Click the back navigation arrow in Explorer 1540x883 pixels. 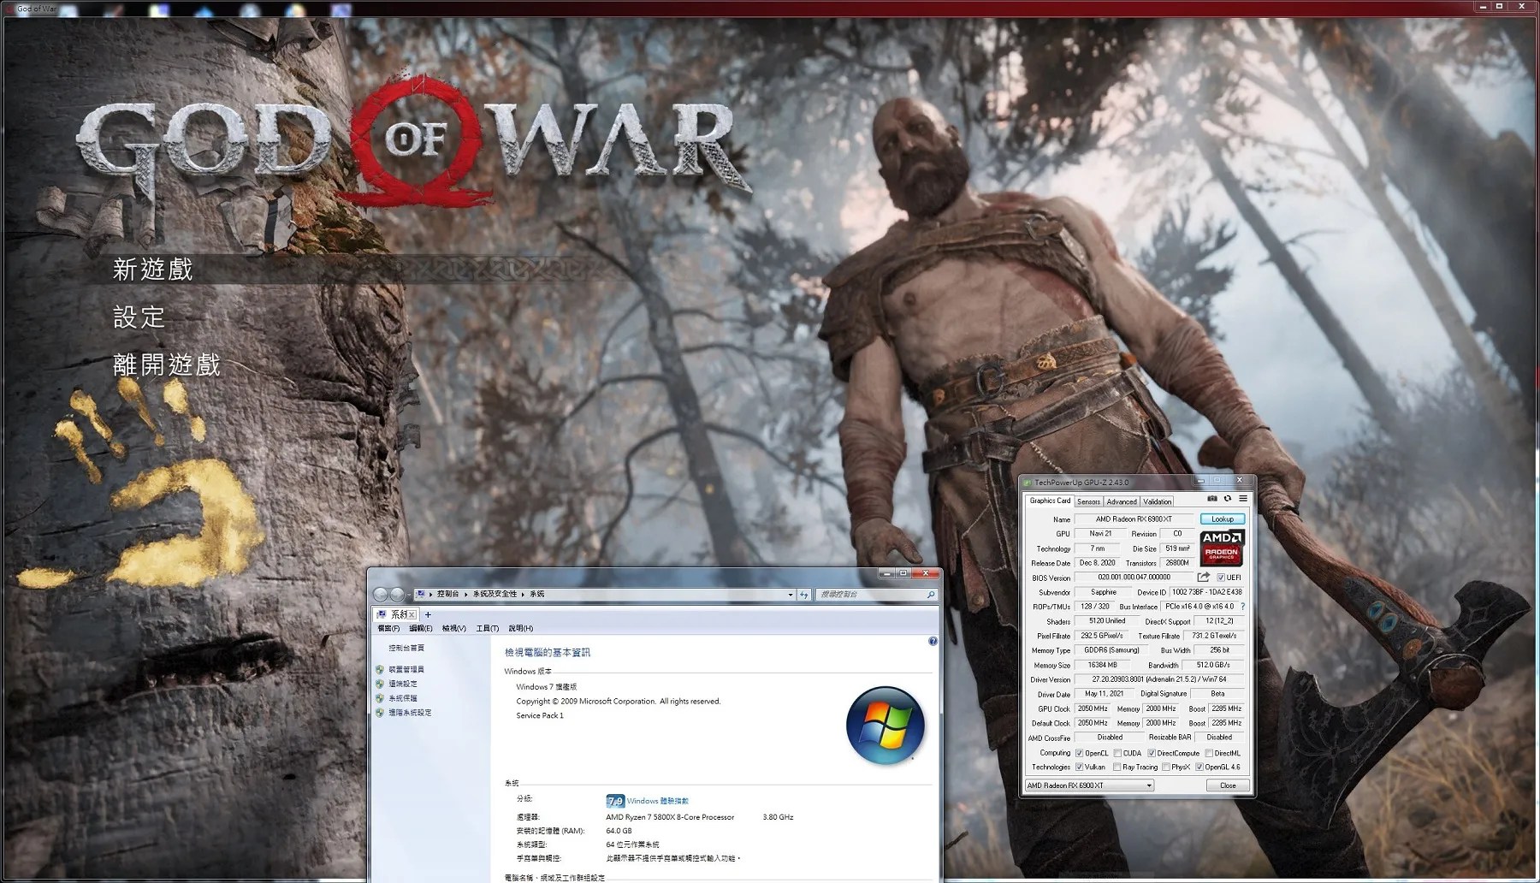click(x=379, y=594)
